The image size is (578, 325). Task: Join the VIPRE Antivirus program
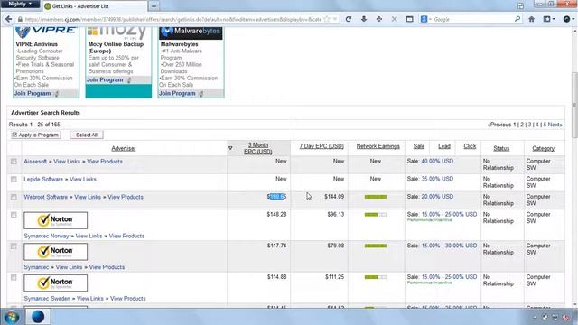pos(33,93)
